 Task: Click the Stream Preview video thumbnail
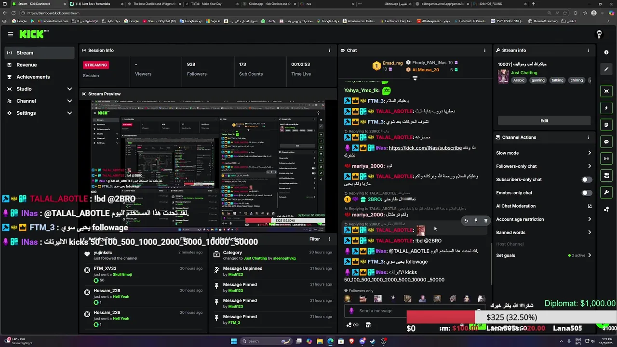[208, 166]
